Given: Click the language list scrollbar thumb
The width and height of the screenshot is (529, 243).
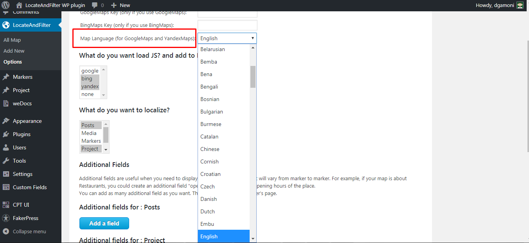Looking at the screenshot, I should point(253,76).
